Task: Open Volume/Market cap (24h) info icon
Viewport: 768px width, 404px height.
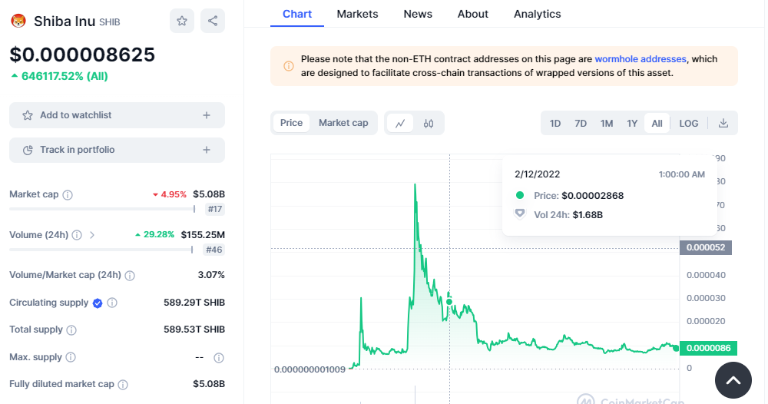Action: tap(130, 276)
